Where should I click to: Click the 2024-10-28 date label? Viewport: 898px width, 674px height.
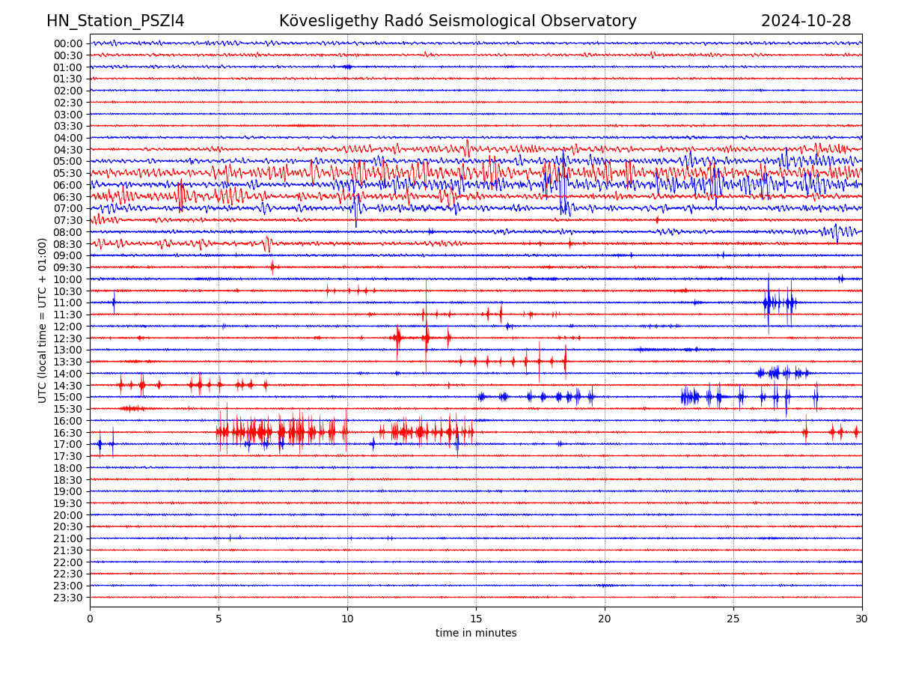(x=805, y=21)
